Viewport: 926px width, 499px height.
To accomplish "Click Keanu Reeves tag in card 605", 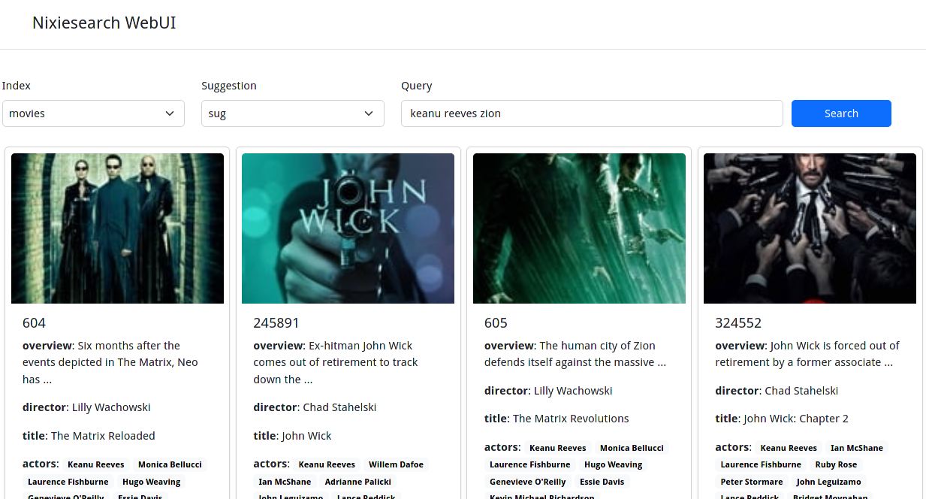I will (x=558, y=448).
